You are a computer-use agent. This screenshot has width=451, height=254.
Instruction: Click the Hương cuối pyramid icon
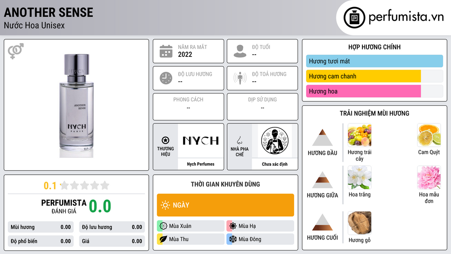[x=322, y=222]
